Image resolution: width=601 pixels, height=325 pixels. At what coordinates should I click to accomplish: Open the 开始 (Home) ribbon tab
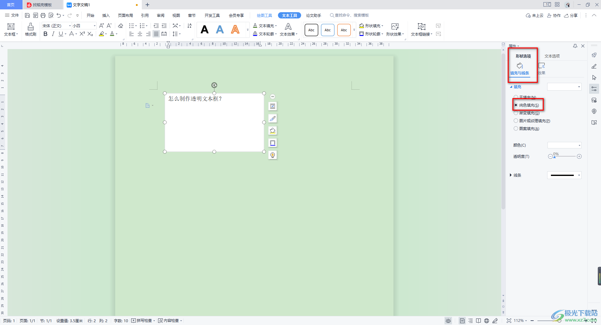pos(90,15)
